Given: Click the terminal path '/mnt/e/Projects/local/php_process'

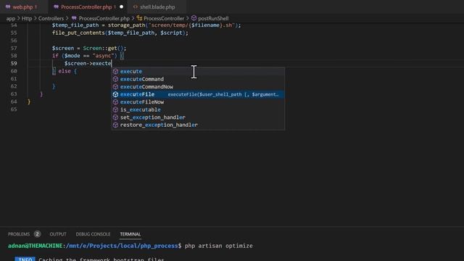Looking at the screenshot, I should click(122, 246).
